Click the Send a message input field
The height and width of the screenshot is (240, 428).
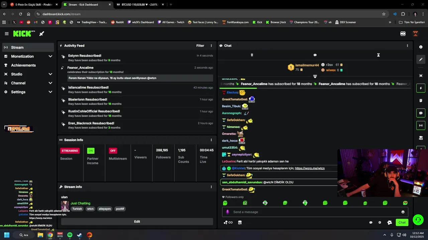point(315,212)
